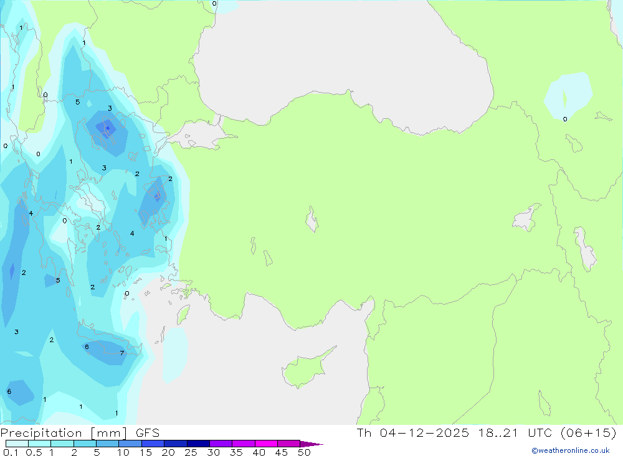Pick the 10–15 mm legend color box

(x=130, y=444)
